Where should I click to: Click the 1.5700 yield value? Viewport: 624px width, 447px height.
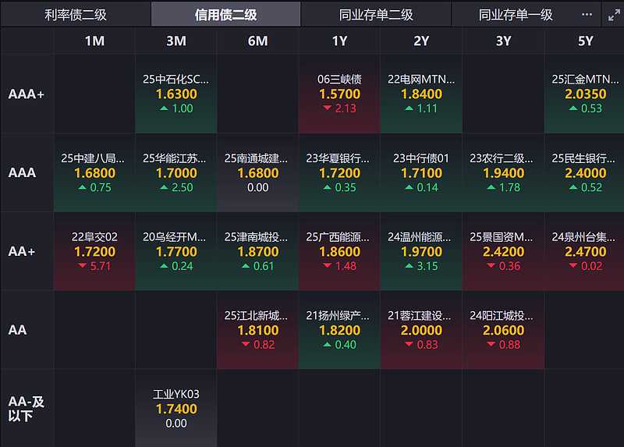point(339,94)
